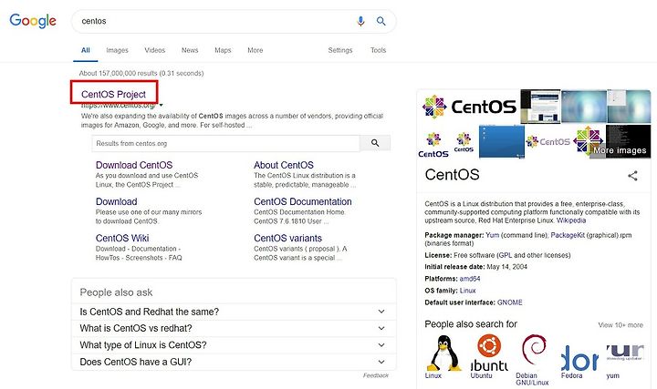657x389 pixels.
Task: Open the Download sitelink
Action: tap(117, 201)
